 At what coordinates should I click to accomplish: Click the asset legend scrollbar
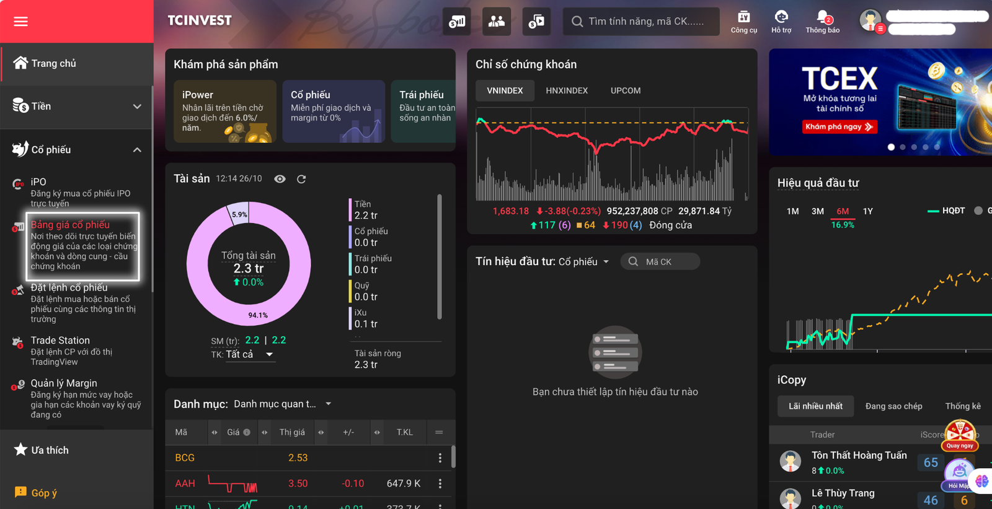point(440,257)
